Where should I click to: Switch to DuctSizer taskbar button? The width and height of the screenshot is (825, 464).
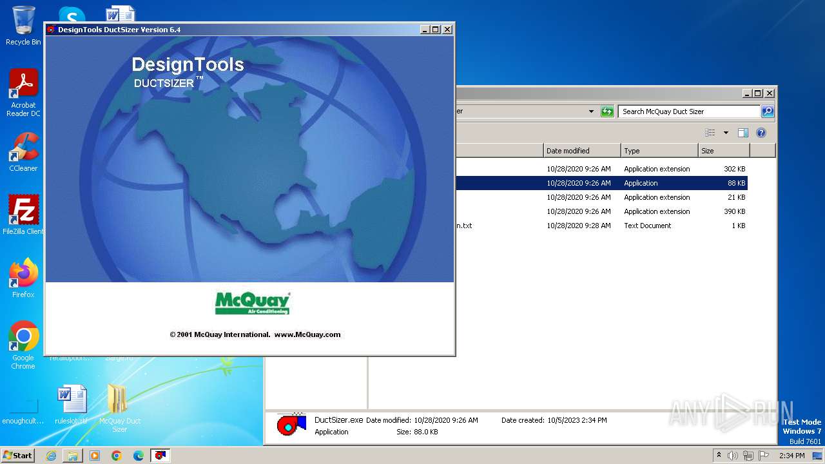pyautogui.click(x=160, y=456)
